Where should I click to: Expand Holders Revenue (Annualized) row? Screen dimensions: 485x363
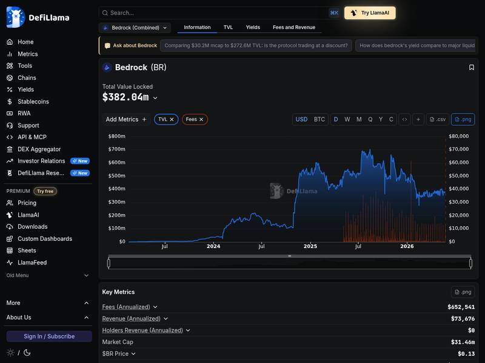pos(188,330)
